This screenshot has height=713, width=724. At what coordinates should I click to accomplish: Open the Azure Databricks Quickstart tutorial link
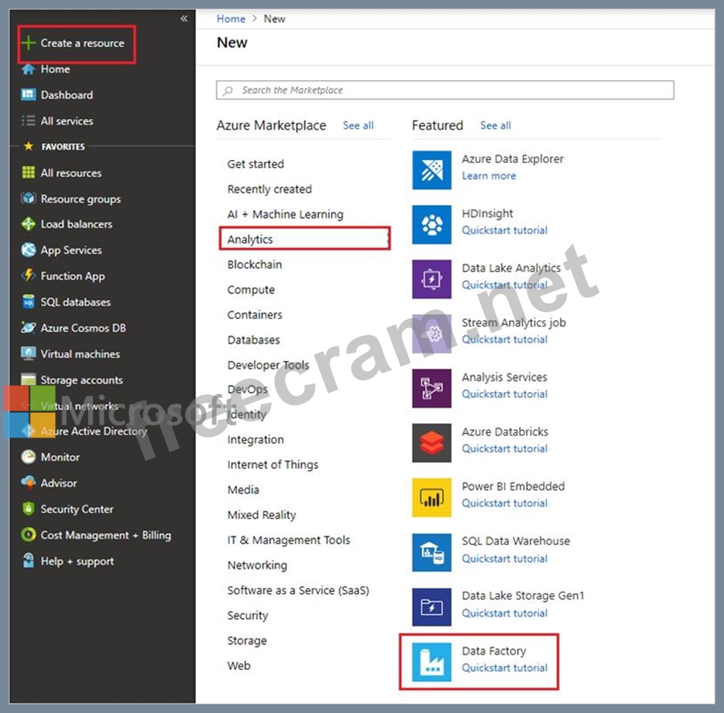coord(505,448)
